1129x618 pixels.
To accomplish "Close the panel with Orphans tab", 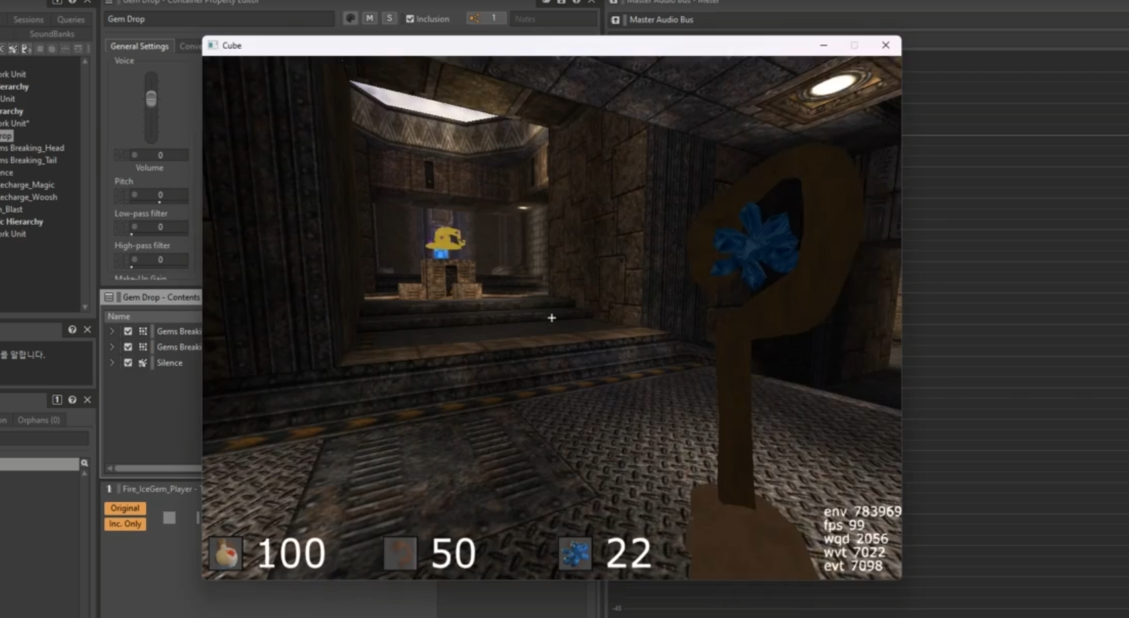I will (87, 400).
